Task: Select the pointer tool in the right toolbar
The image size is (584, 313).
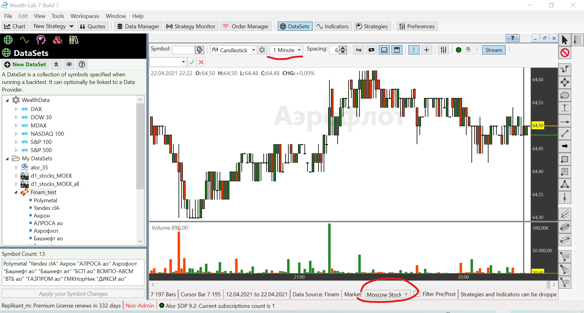Action: point(565,40)
